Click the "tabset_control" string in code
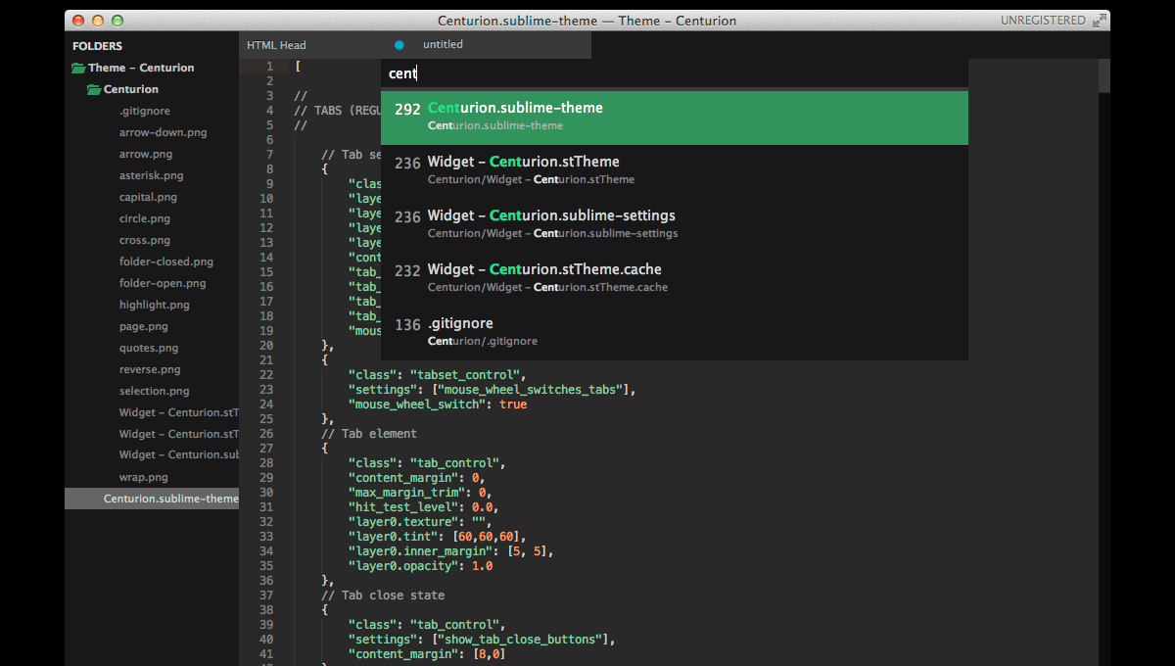Viewport: 1175px width, 666px height. point(469,374)
